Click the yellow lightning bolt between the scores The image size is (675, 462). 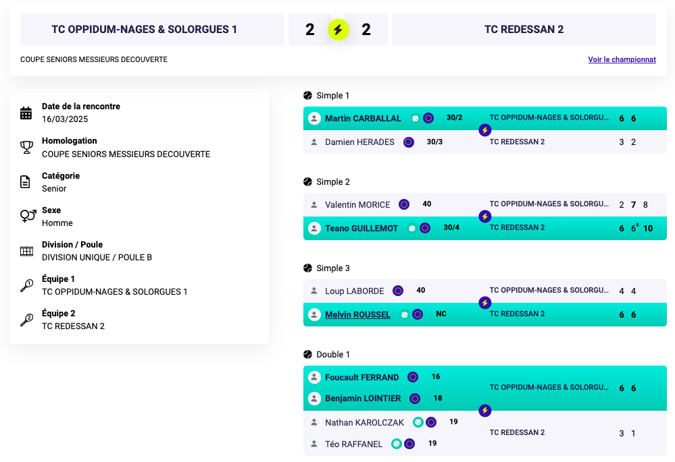tap(338, 30)
